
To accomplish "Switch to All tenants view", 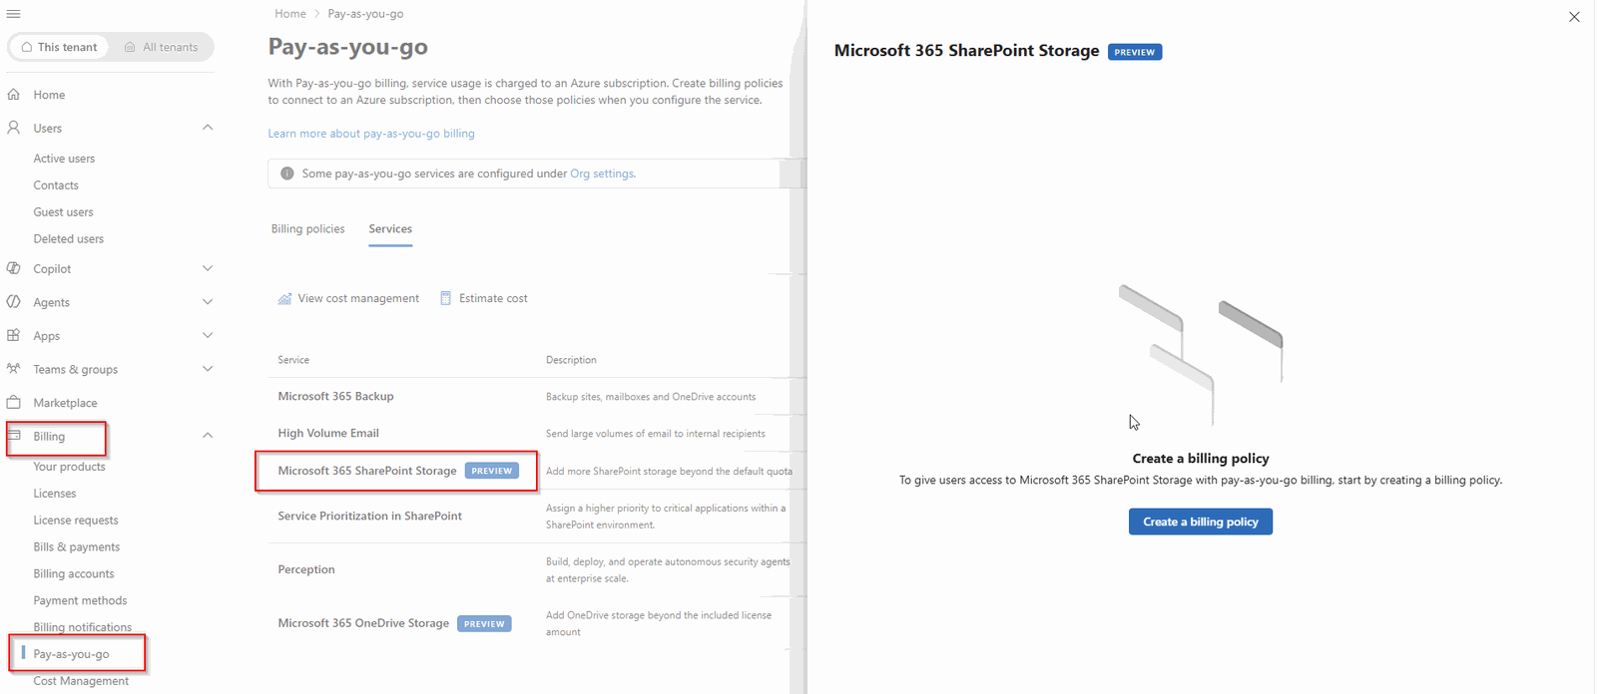I will pyautogui.click(x=161, y=47).
